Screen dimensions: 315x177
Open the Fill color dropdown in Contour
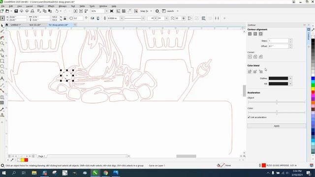click(x=290, y=84)
